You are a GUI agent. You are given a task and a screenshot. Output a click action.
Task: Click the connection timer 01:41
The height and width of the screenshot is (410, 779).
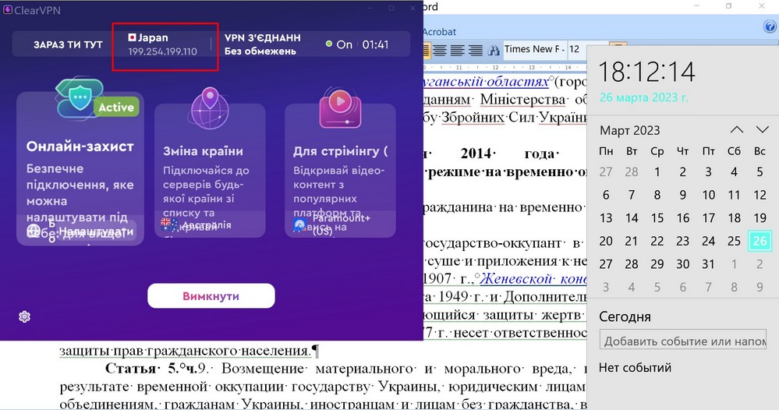coord(375,44)
